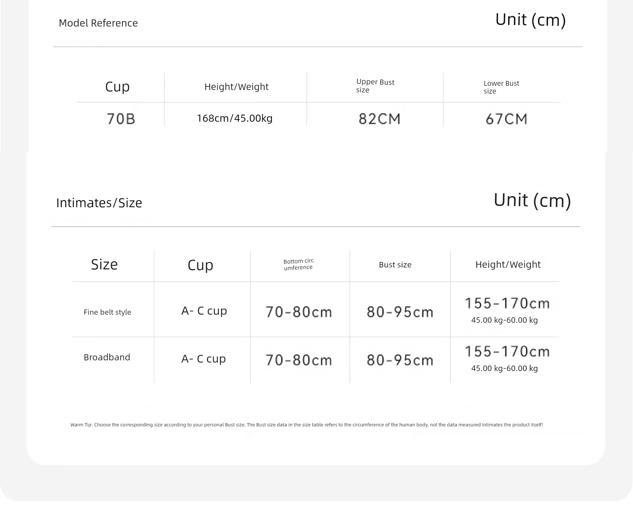Click the 'Bottom circumference' header

click(298, 264)
